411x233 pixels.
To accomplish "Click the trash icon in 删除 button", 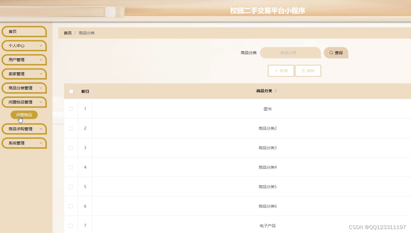I will click(303, 71).
